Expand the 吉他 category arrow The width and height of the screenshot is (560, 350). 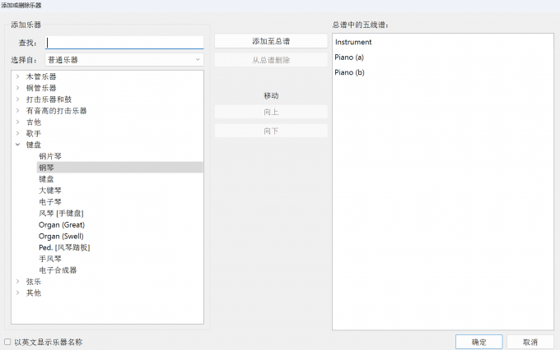click(x=17, y=122)
